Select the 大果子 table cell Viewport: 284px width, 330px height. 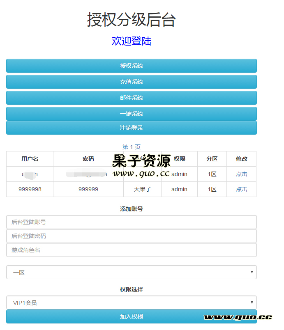click(x=143, y=189)
